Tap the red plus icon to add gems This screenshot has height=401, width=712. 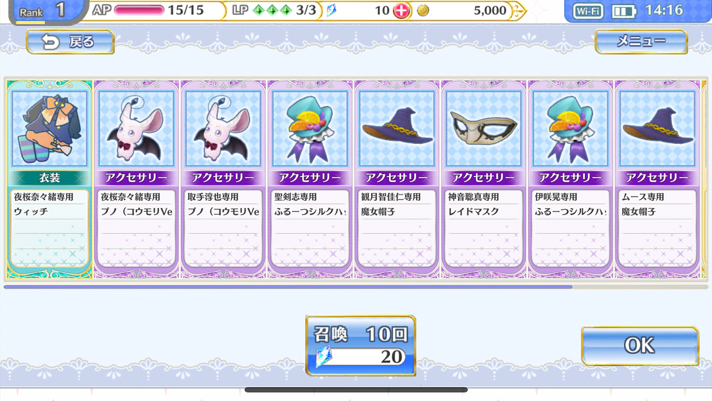pyautogui.click(x=401, y=11)
